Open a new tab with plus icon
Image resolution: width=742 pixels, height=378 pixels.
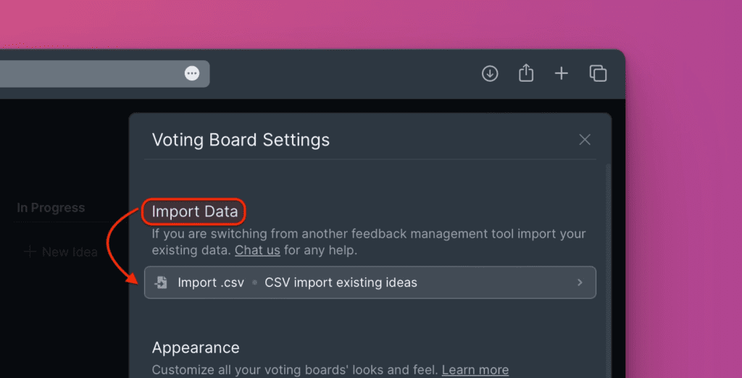coord(562,73)
